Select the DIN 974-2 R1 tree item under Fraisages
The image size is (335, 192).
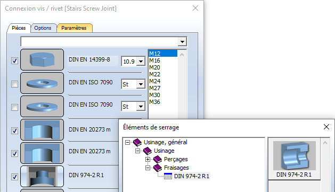pos(192,176)
